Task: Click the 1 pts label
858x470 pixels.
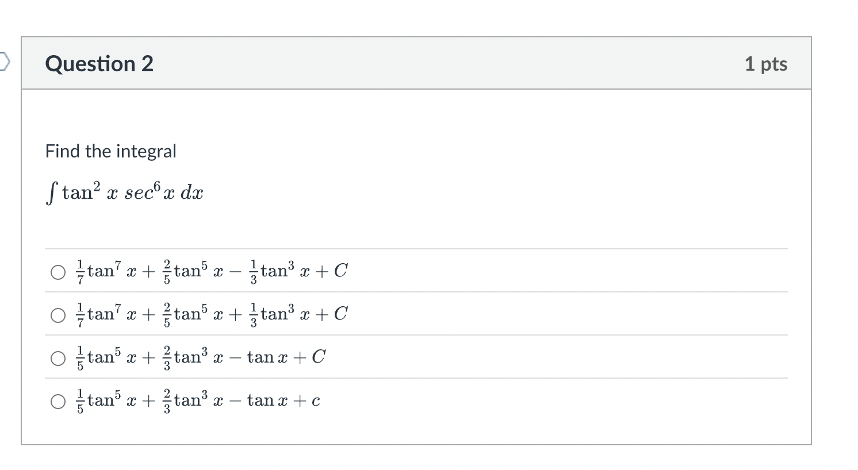Action: coord(767,64)
